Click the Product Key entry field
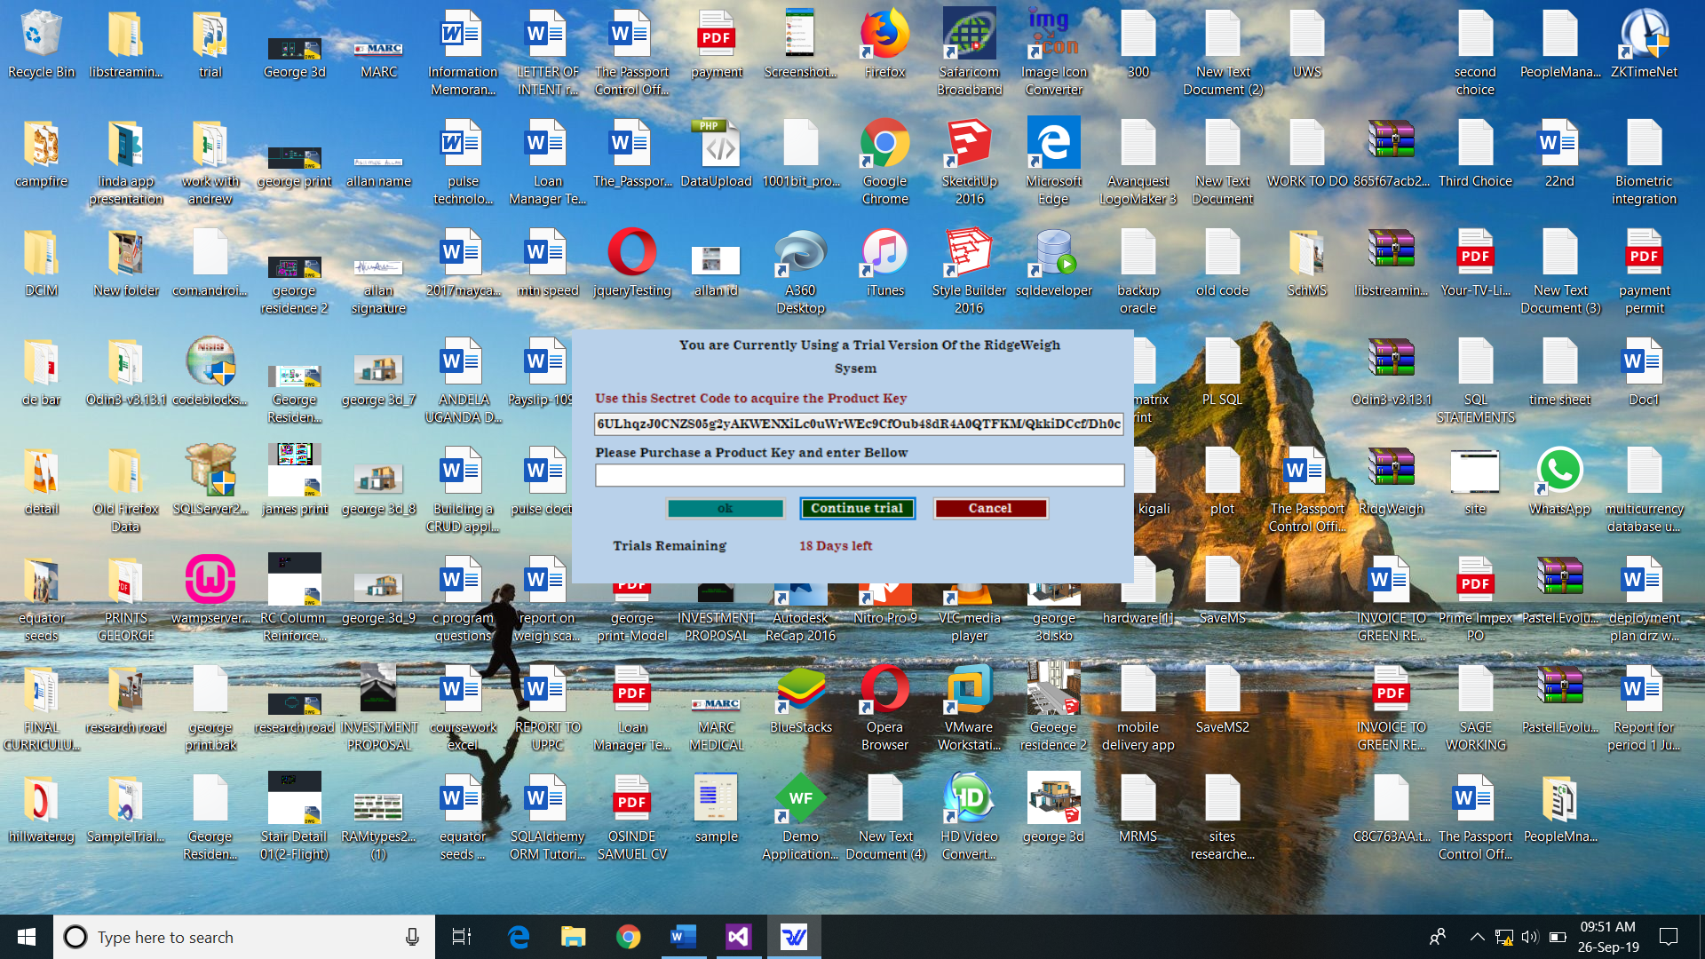 click(859, 476)
